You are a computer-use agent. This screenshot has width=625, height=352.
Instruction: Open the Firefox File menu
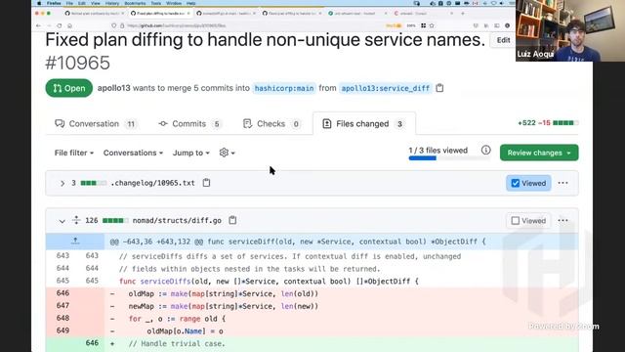pos(69,3)
